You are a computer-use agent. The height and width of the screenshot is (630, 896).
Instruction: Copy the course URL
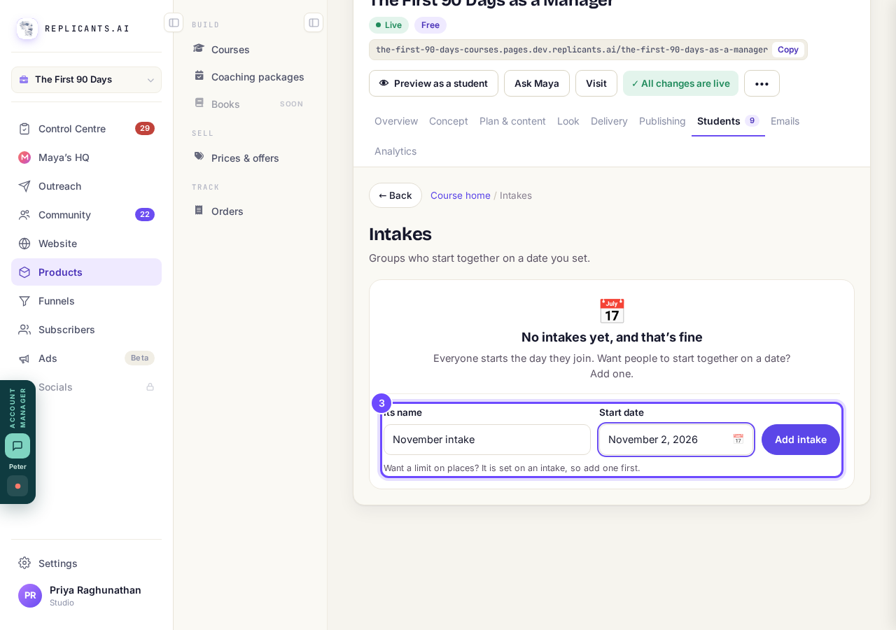788,50
